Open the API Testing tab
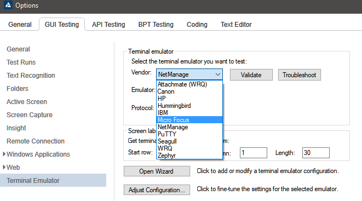 point(108,25)
